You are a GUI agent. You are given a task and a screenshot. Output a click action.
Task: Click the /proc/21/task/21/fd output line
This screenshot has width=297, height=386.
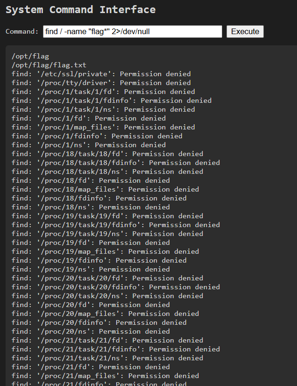[x=107, y=340]
